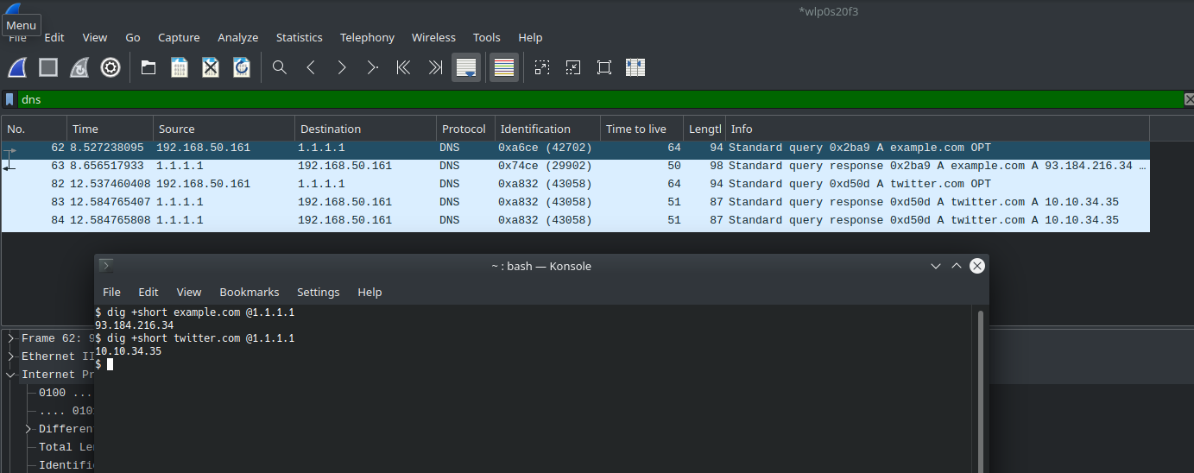Screen dimensions: 1194x473
Task: Open Wireshark Edit menu
Action: [54, 37]
